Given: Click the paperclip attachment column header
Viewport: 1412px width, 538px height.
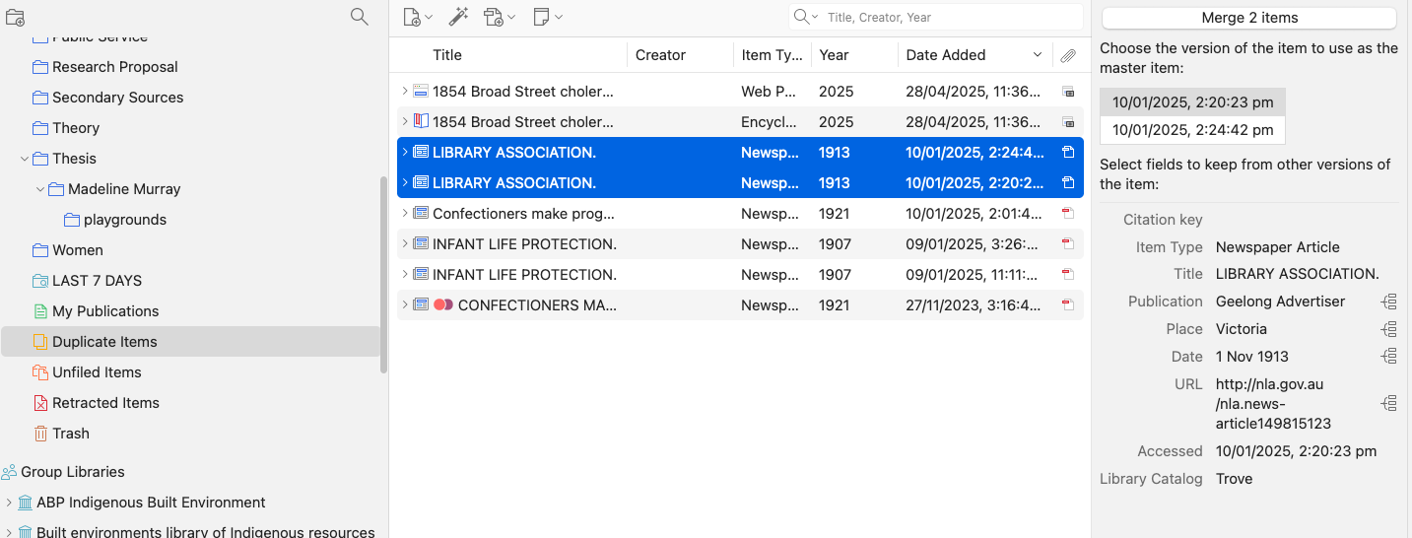Looking at the screenshot, I should [x=1068, y=55].
